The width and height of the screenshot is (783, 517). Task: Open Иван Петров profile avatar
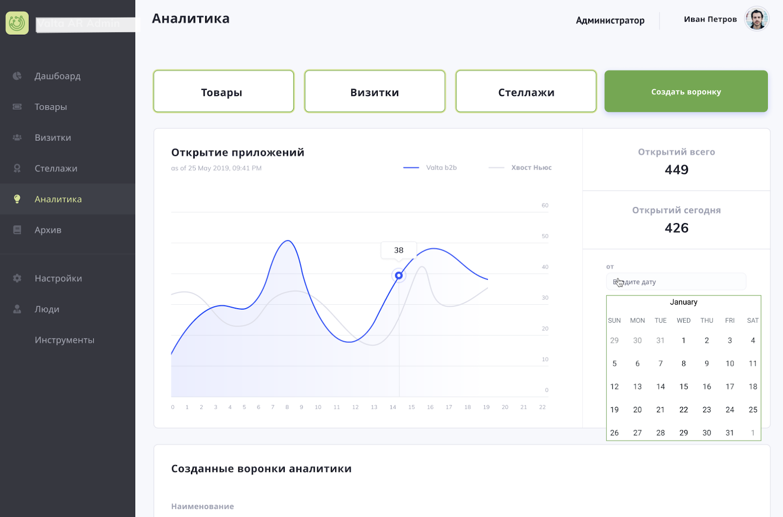click(757, 19)
